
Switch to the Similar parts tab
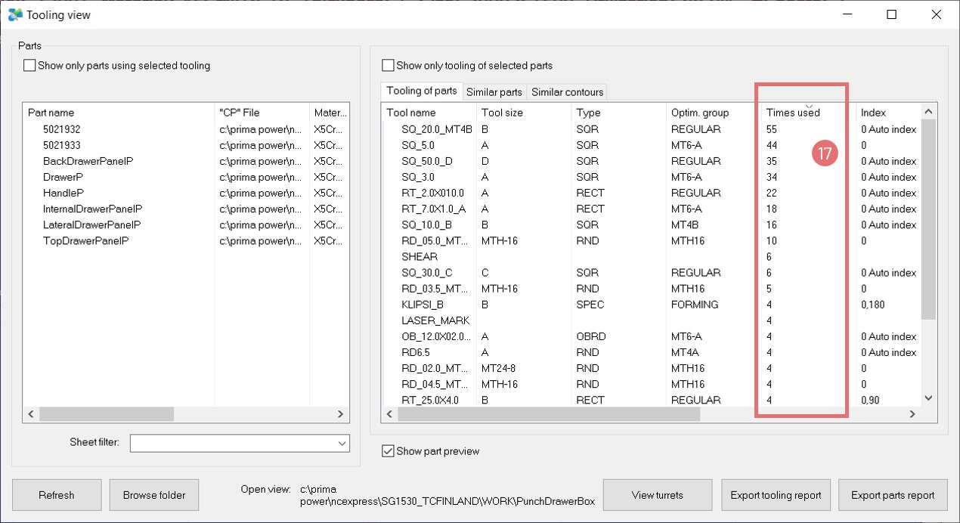coord(494,92)
